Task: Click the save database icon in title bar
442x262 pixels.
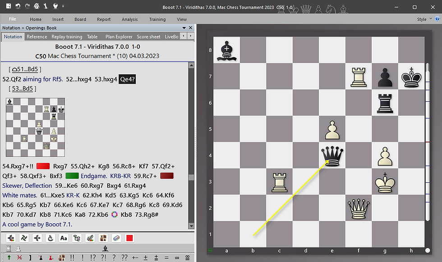Action: click(9, 6)
